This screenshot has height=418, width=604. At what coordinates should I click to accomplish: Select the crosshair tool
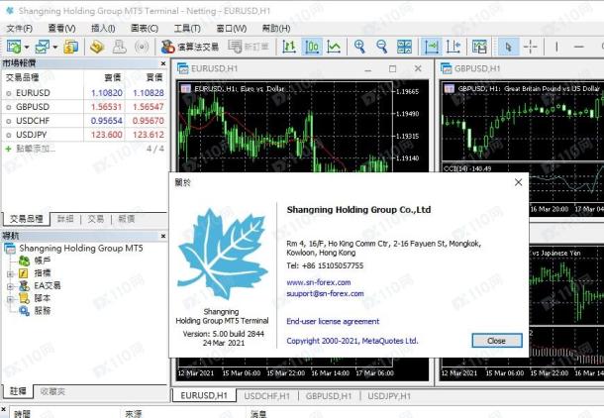tap(531, 47)
